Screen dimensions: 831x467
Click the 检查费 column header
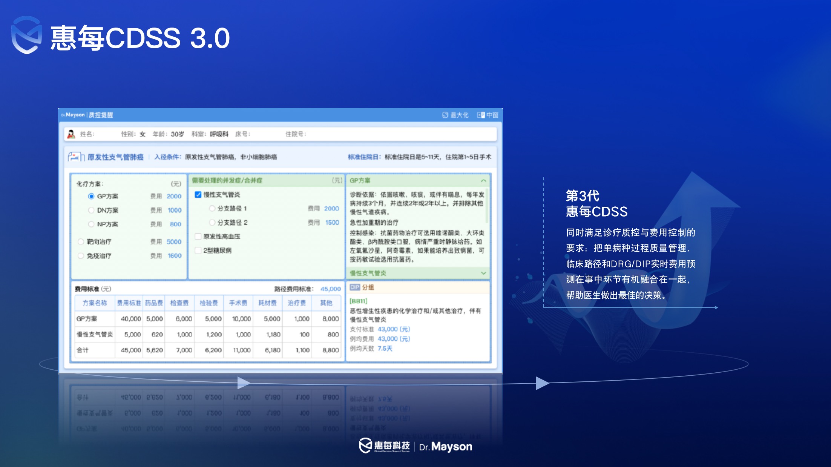click(x=179, y=303)
